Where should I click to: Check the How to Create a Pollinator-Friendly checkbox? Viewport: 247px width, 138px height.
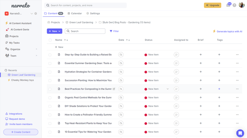[x=50, y=115]
